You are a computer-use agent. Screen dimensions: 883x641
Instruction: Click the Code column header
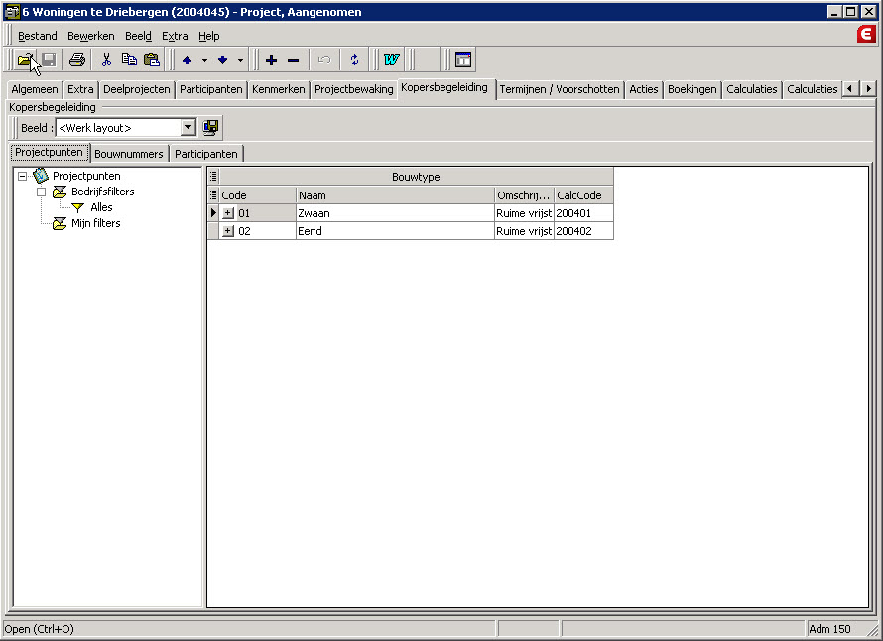tap(257, 195)
